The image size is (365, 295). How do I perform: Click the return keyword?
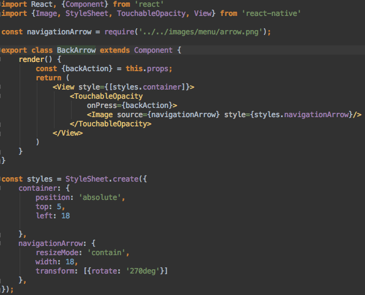pos(48,78)
